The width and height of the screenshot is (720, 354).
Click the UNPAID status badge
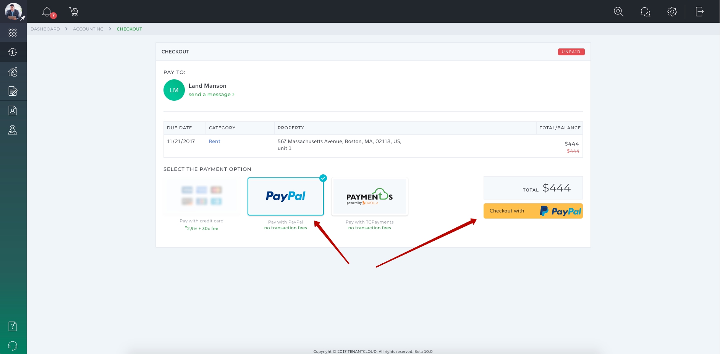[571, 52]
